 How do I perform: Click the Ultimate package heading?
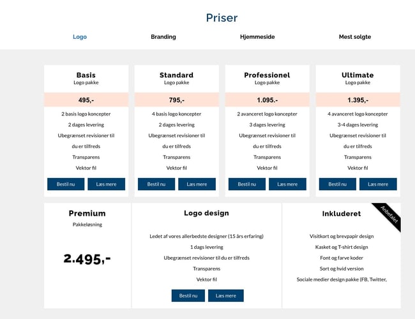pyautogui.click(x=358, y=75)
